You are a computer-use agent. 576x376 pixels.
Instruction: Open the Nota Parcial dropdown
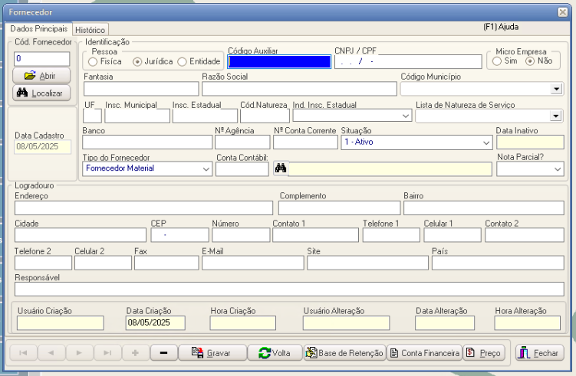(x=557, y=168)
